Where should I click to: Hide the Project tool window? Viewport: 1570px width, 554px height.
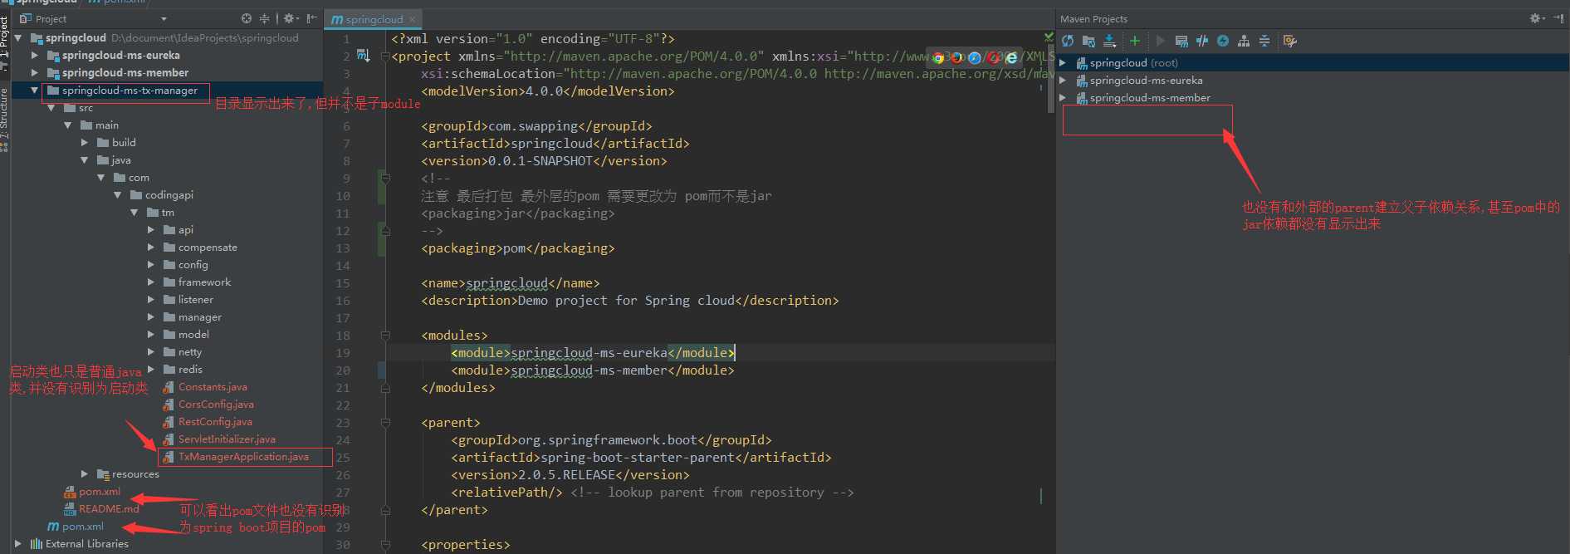311,18
